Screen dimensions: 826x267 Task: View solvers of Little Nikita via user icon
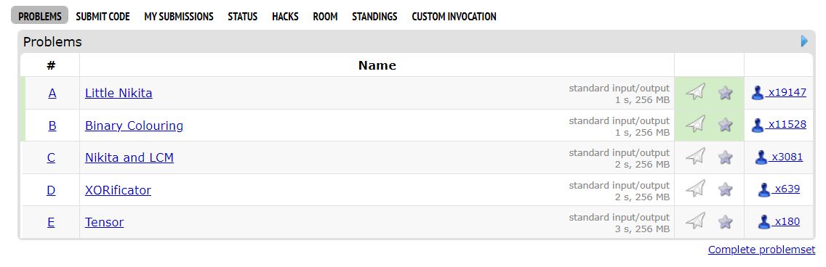[758, 93]
